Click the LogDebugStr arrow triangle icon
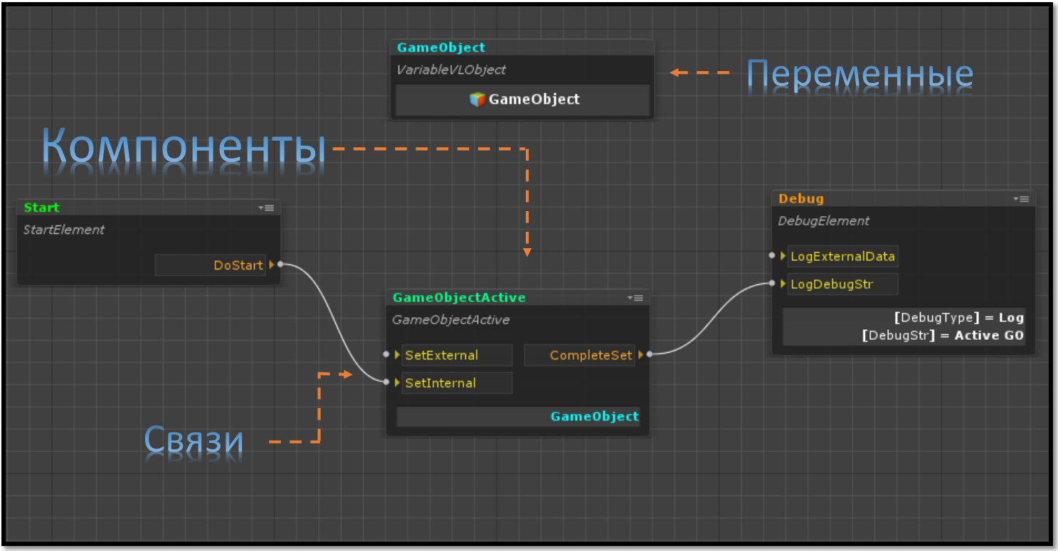The image size is (1058, 551). (x=783, y=284)
